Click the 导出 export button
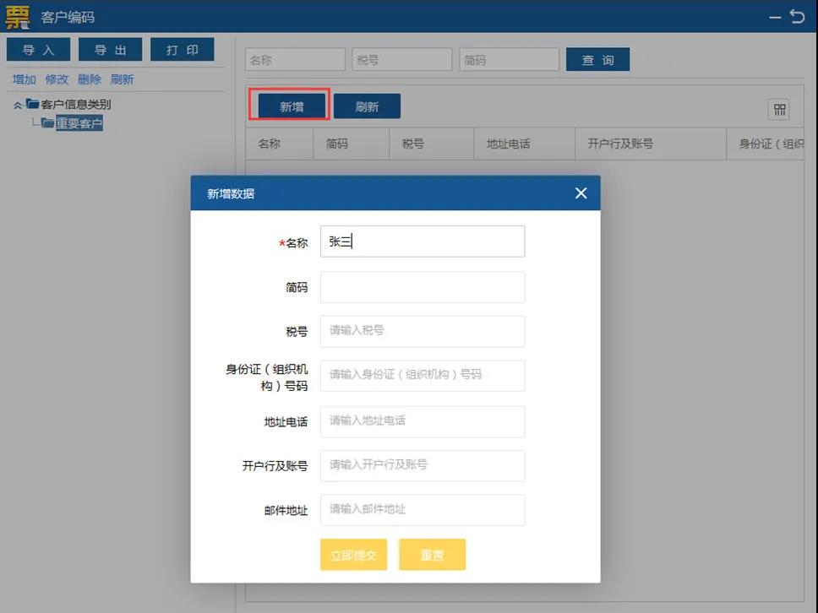 click(x=110, y=49)
